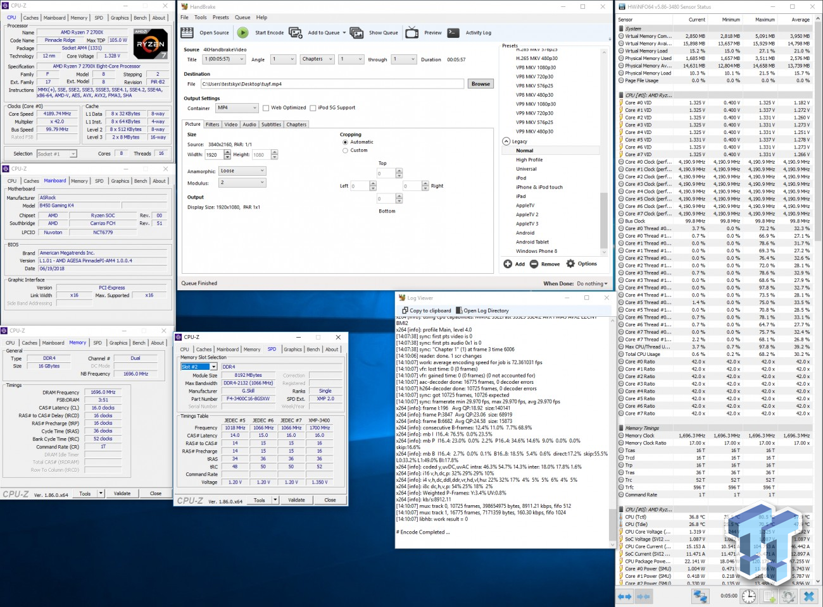Open the Show Queue stacked-images icon
This screenshot has width=823, height=607.
click(x=356, y=32)
